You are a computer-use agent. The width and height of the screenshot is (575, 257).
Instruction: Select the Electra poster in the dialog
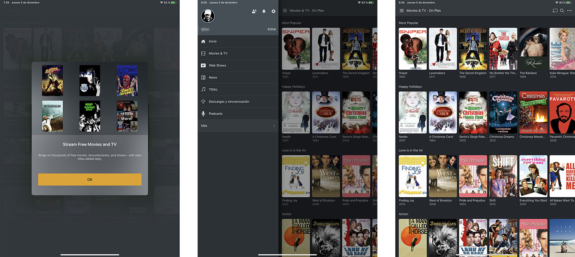click(53, 81)
